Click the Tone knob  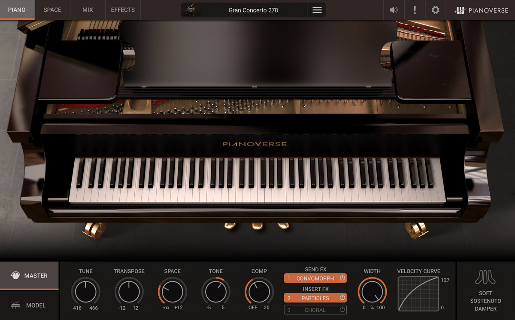[216, 292]
